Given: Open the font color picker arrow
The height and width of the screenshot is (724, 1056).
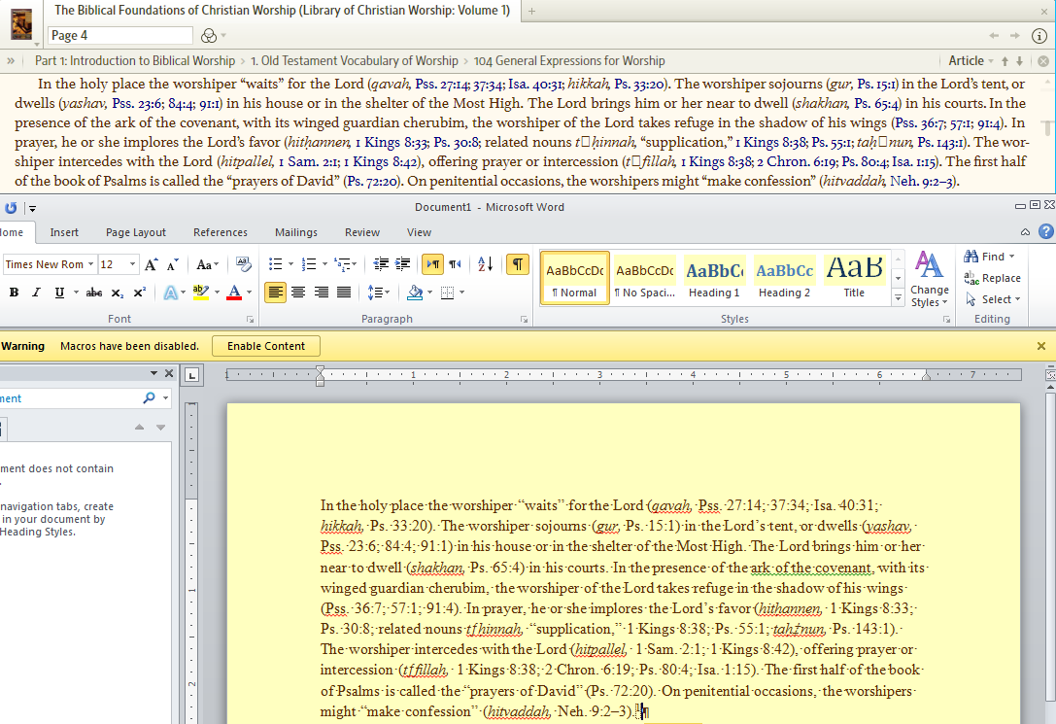Looking at the screenshot, I should [250, 293].
